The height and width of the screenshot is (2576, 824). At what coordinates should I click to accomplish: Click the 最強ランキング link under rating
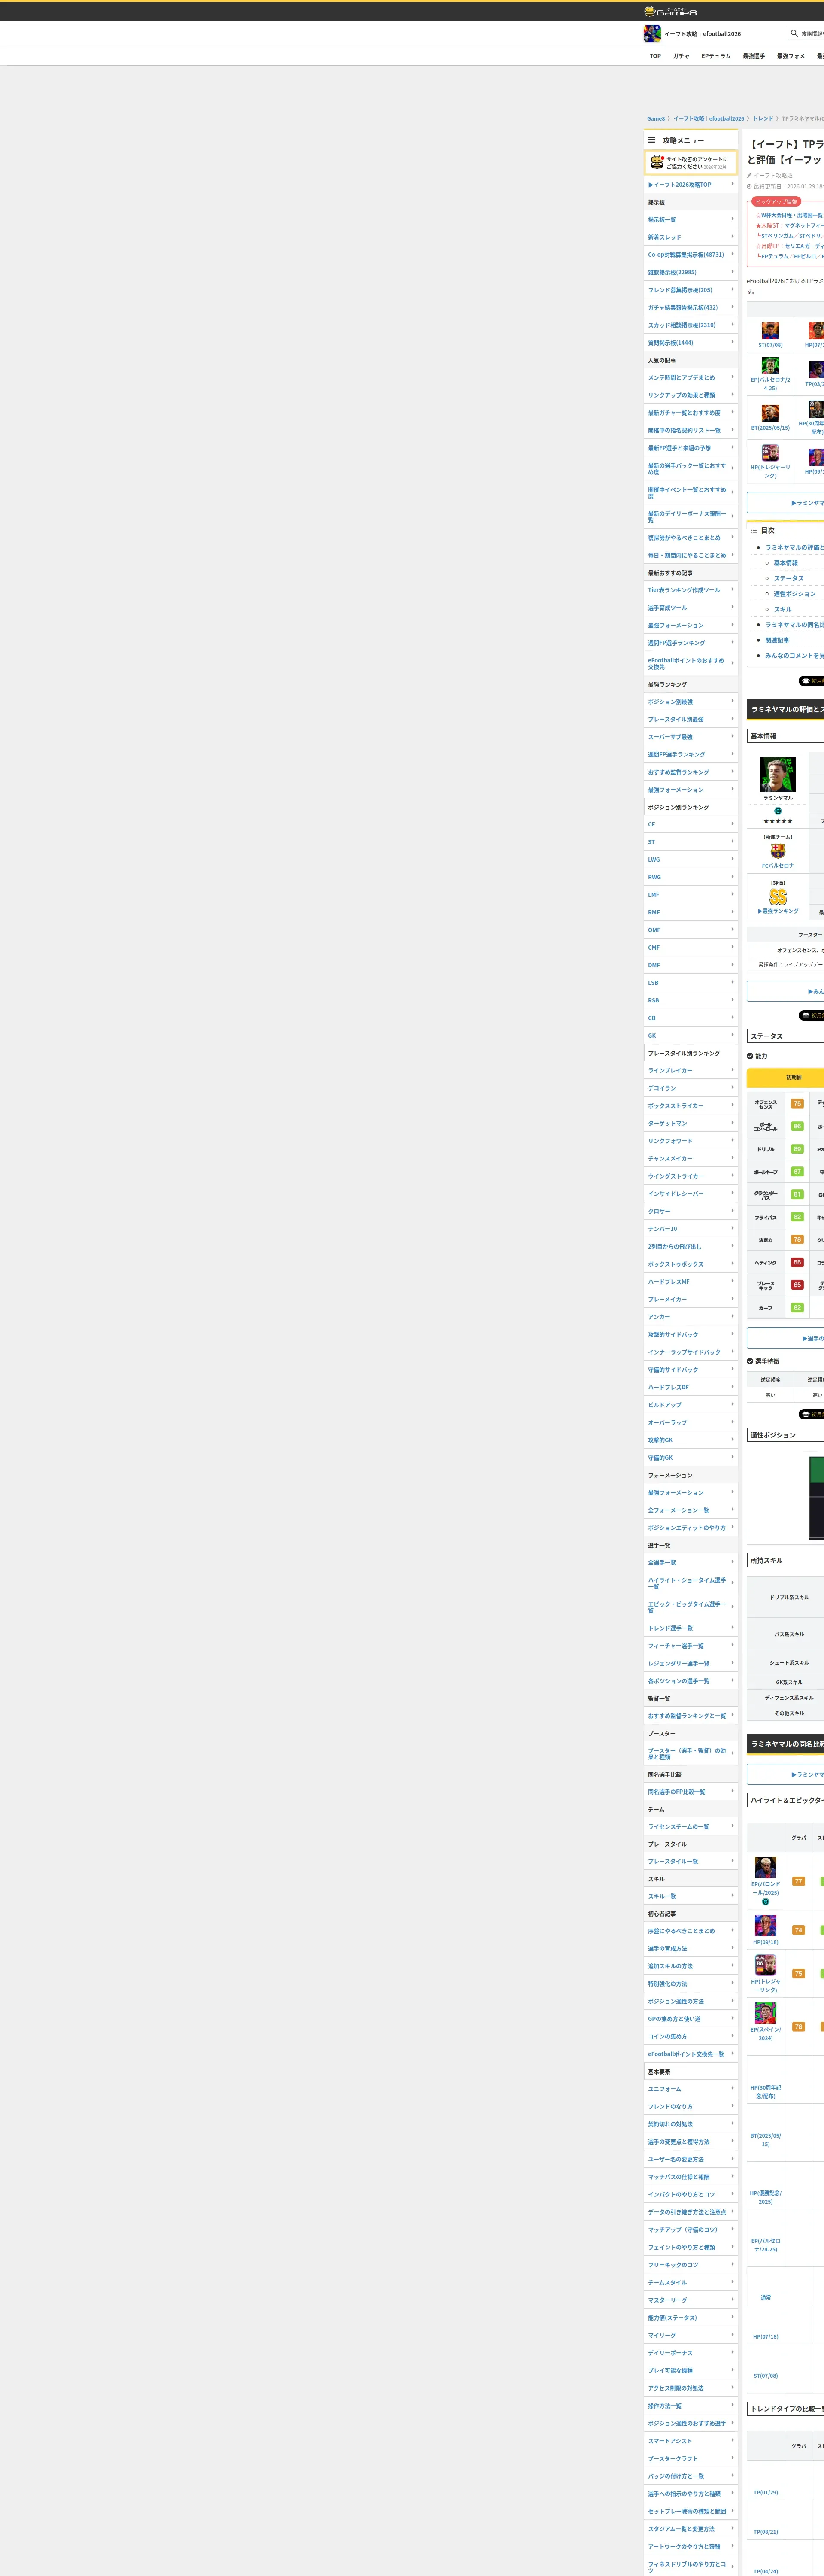778,911
